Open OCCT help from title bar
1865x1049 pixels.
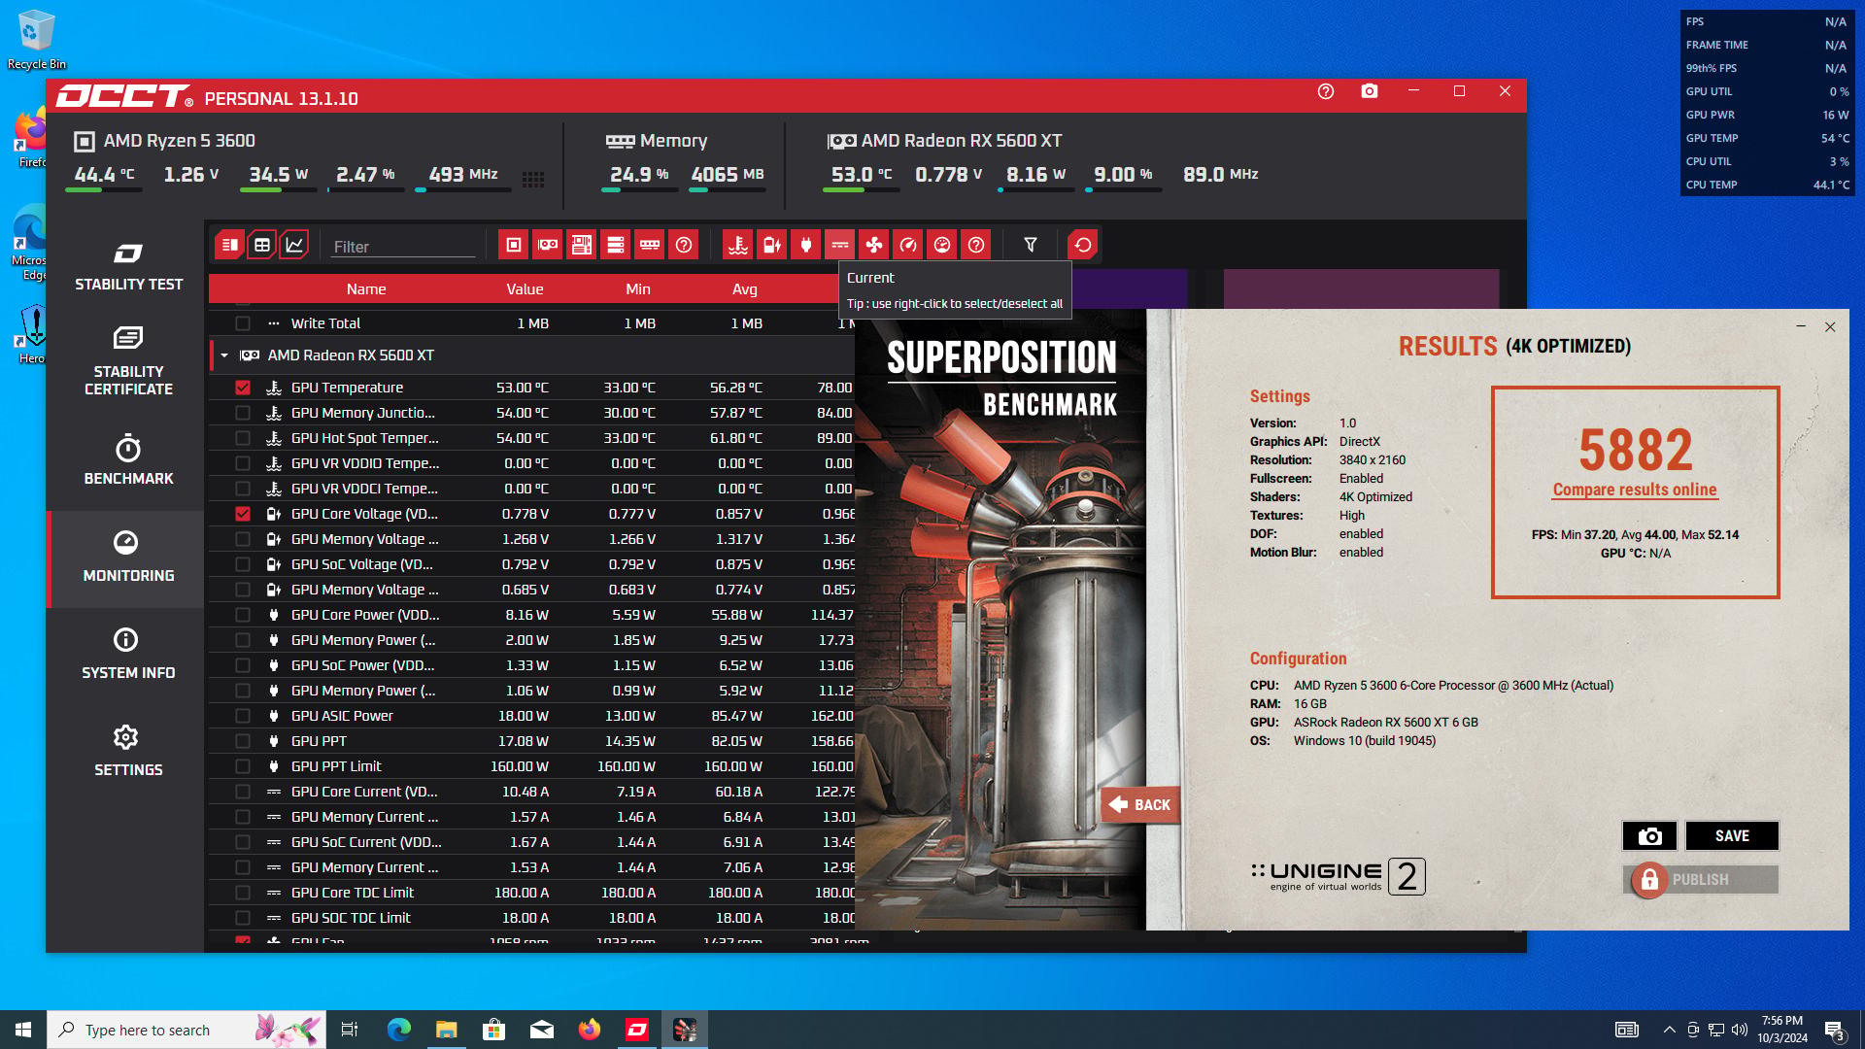click(1326, 91)
